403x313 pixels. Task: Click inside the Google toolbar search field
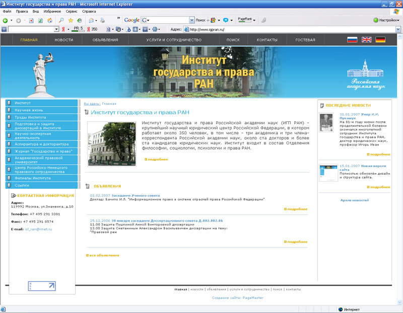[169, 20]
